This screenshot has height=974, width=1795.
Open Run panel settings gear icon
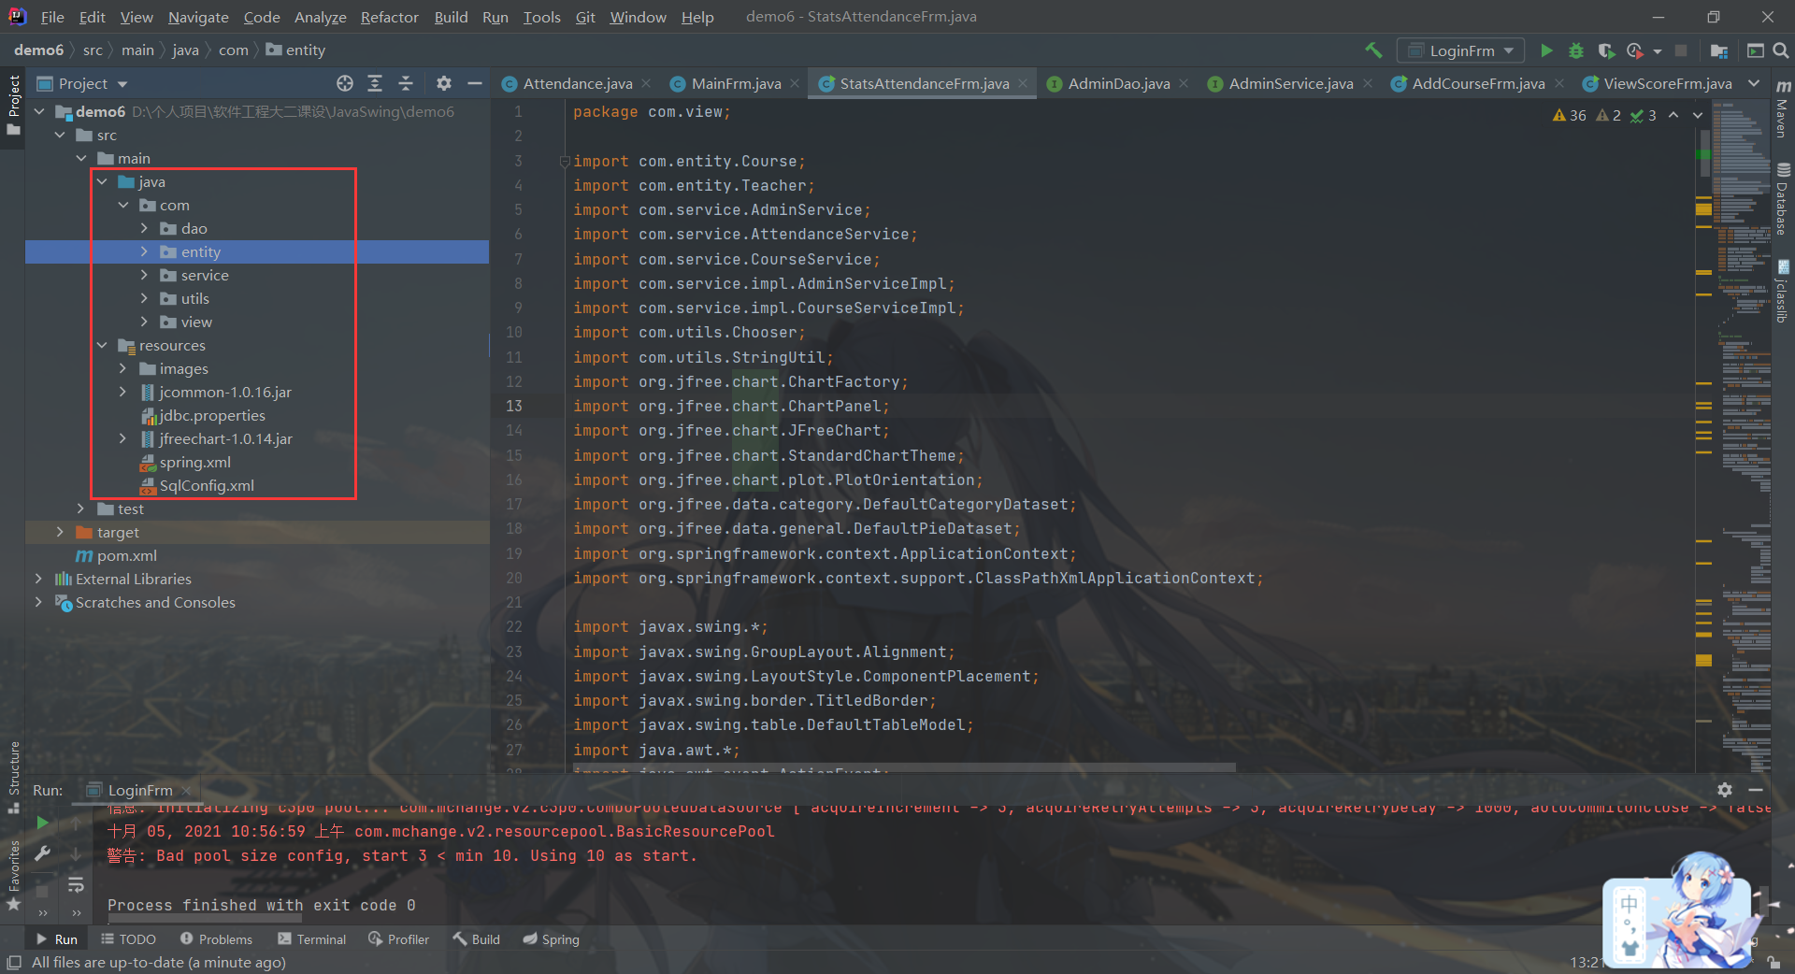coord(1725,790)
